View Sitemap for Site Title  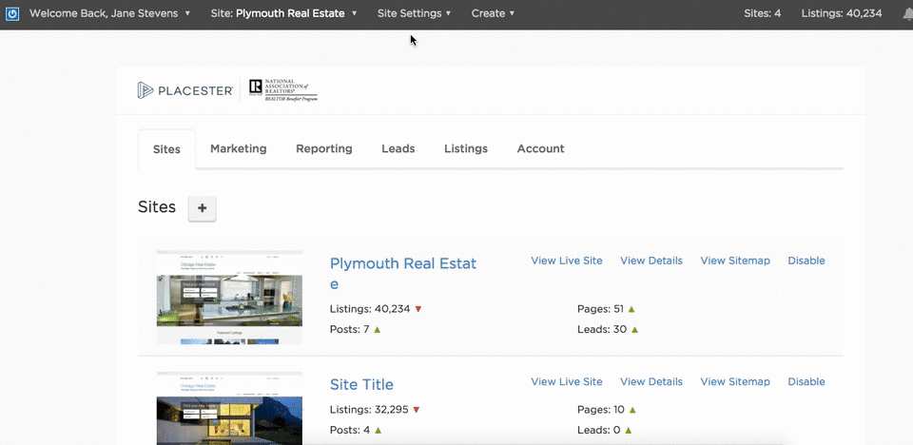coord(735,381)
